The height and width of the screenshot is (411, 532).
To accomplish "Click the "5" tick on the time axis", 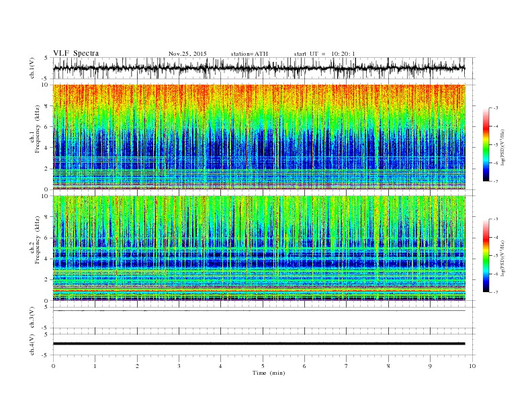I will pos(263,366).
